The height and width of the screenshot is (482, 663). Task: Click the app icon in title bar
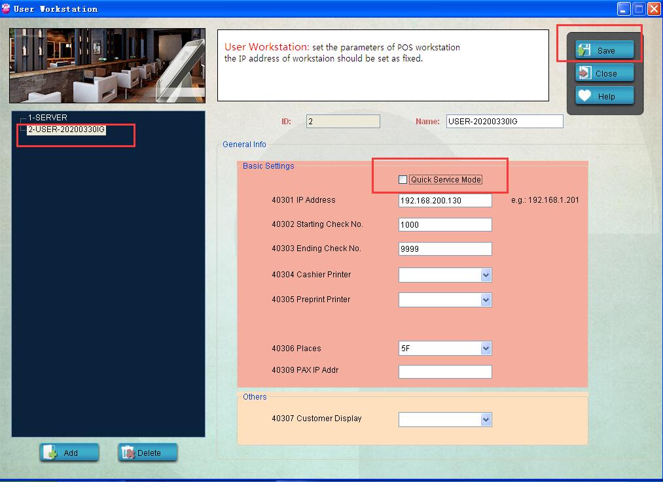pyautogui.click(x=6, y=9)
